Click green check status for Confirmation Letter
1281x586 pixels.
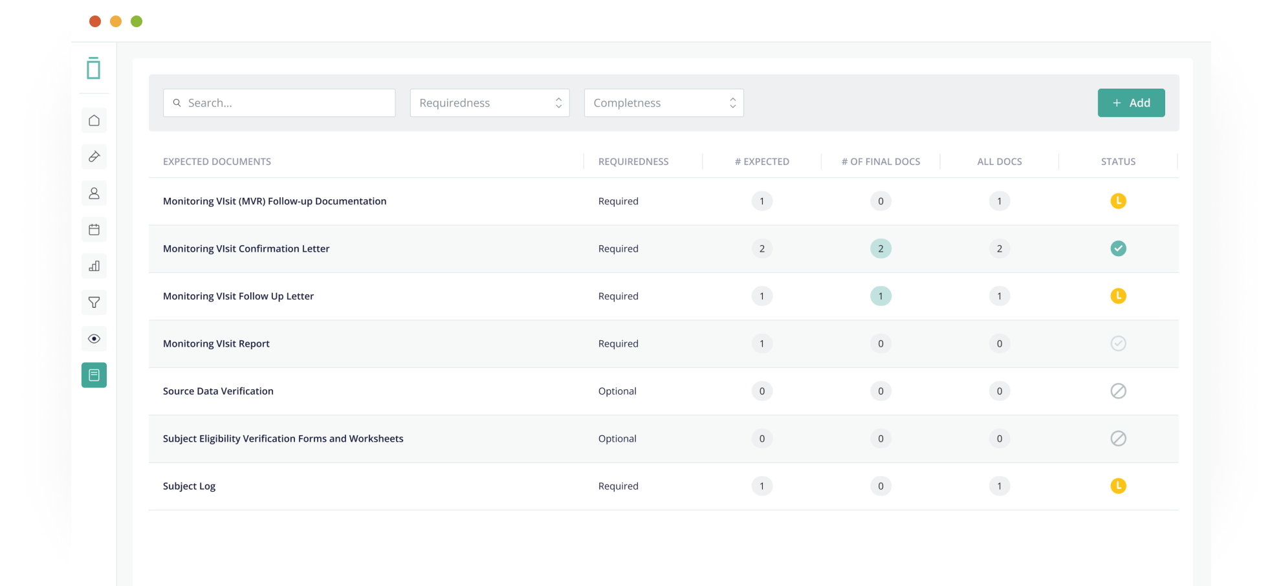click(x=1118, y=248)
